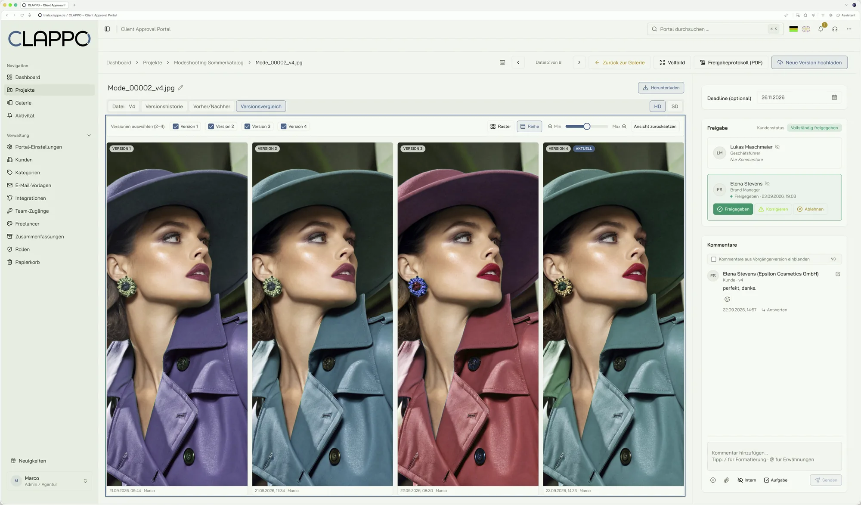Open the Assistent in browser toolbar
The image size is (861, 505).
click(846, 15)
